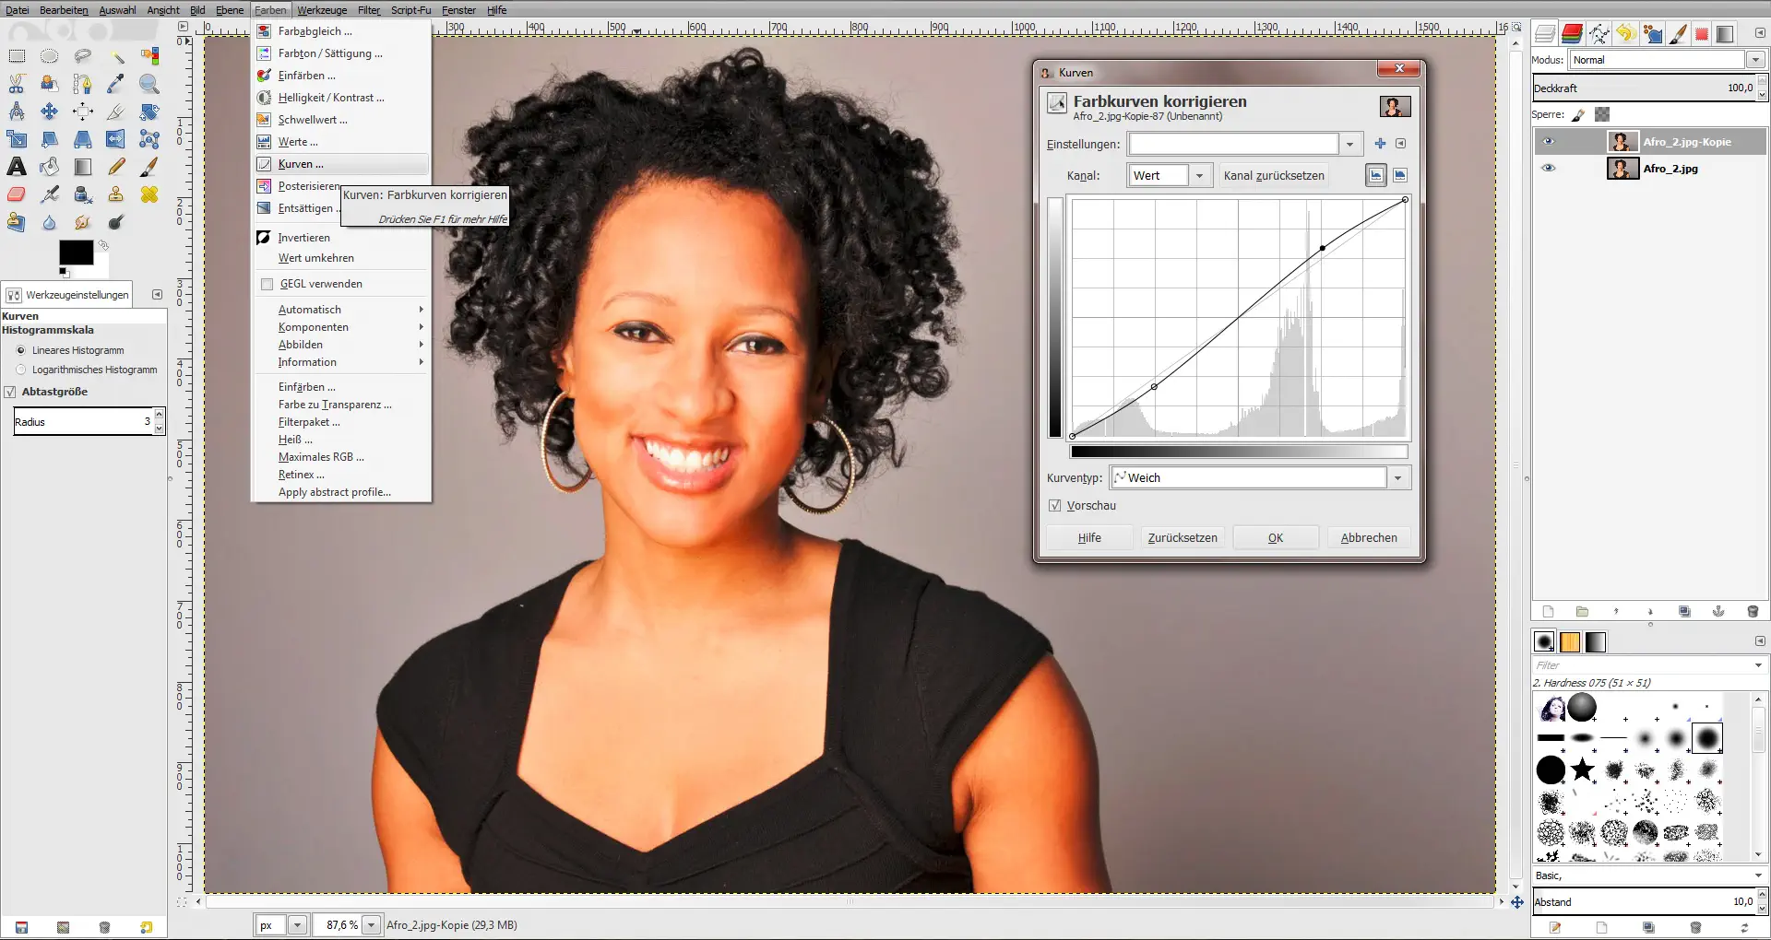
Task: Click the Smudge tool icon
Action: (x=83, y=222)
